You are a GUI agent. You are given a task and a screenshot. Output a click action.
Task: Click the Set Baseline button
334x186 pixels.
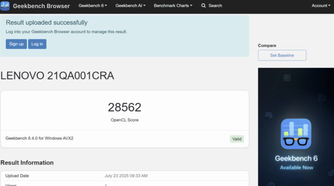(282, 55)
